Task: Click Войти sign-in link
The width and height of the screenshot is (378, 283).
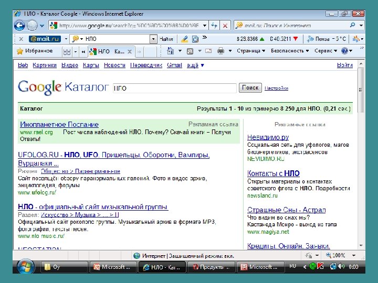Action: [x=345, y=65]
